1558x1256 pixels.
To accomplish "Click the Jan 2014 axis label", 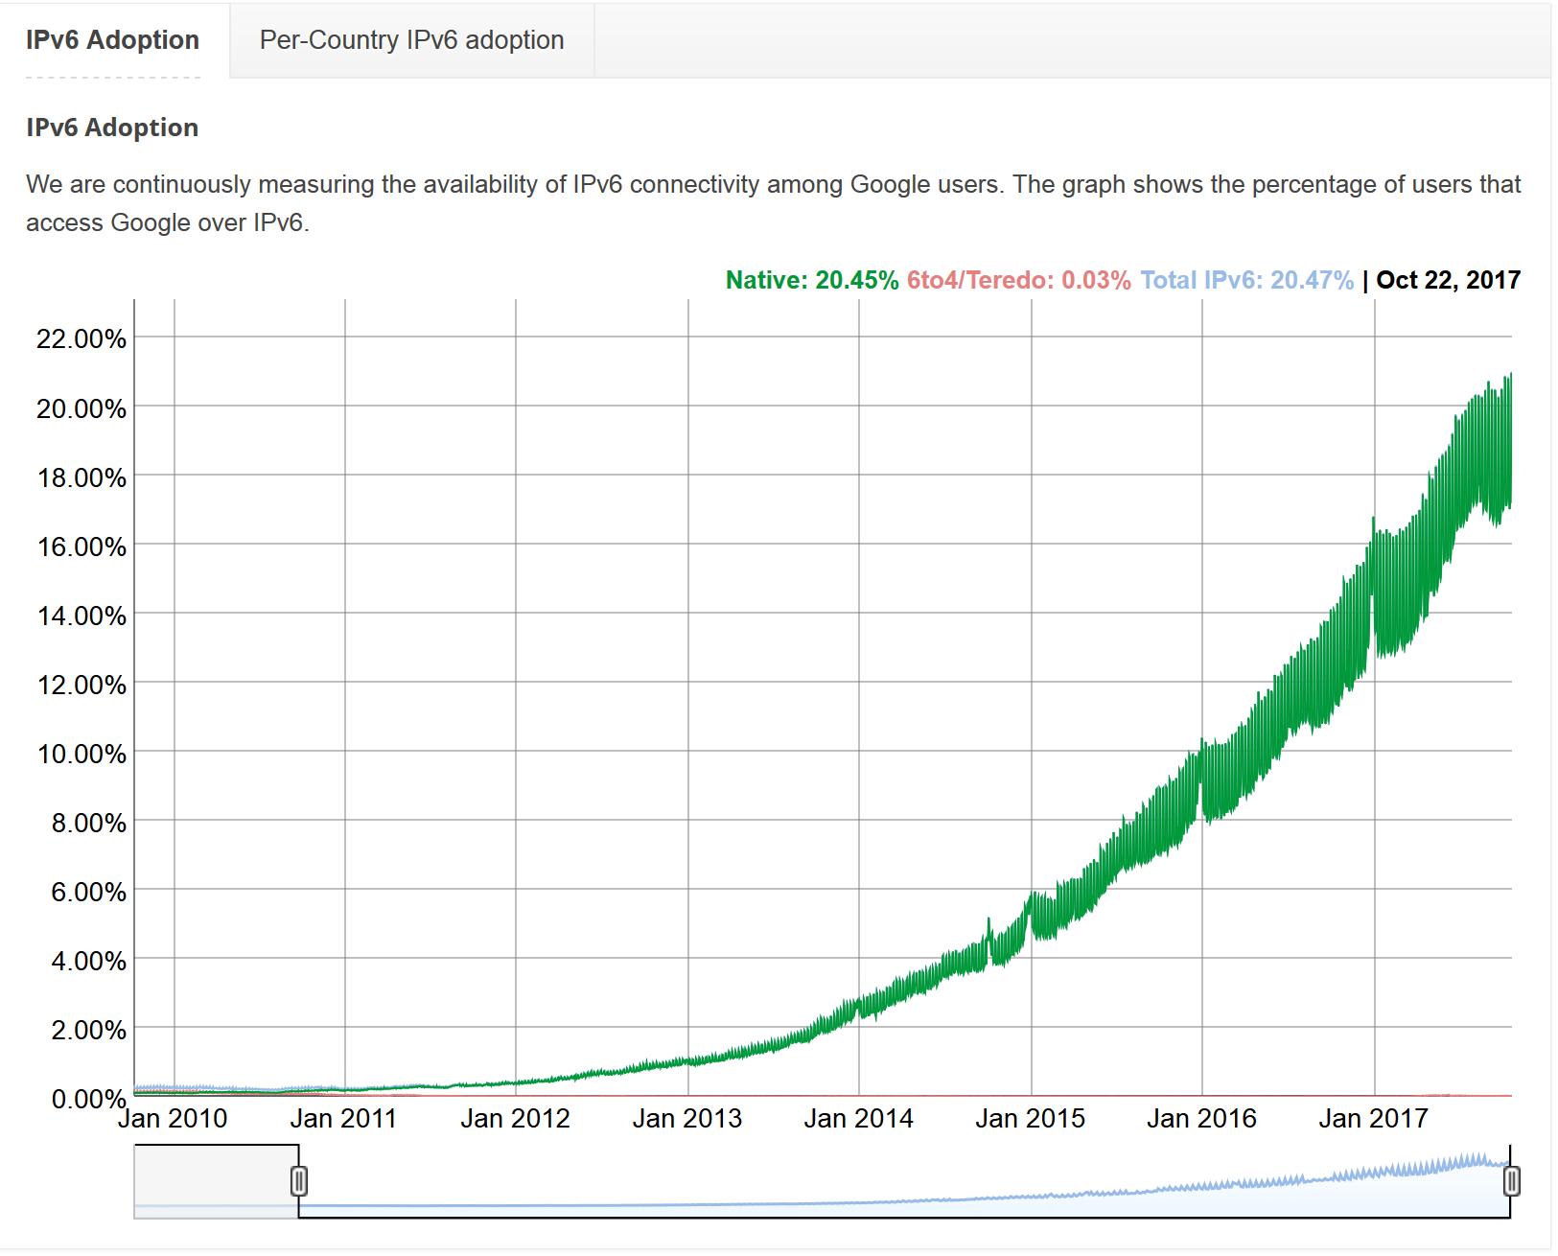I will click(859, 1118).
